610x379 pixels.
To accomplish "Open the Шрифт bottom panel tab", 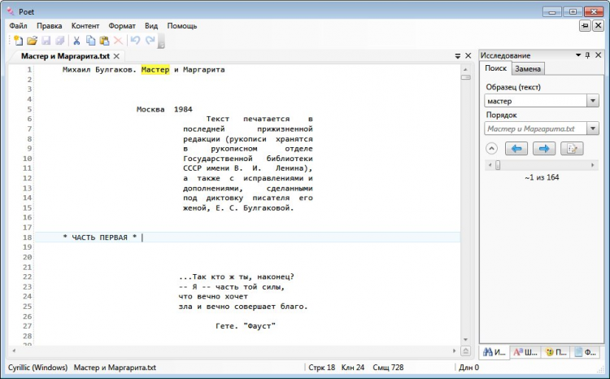I will click(x=525, y=352).
